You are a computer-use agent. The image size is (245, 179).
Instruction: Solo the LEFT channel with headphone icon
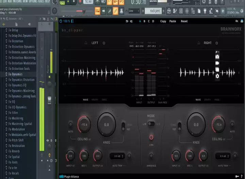coord(86,43)
